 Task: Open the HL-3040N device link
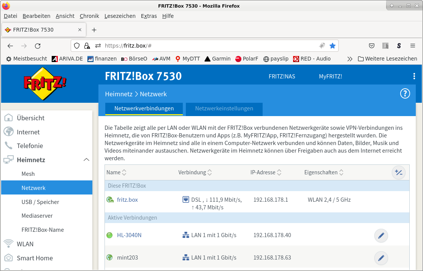[129, 235]
